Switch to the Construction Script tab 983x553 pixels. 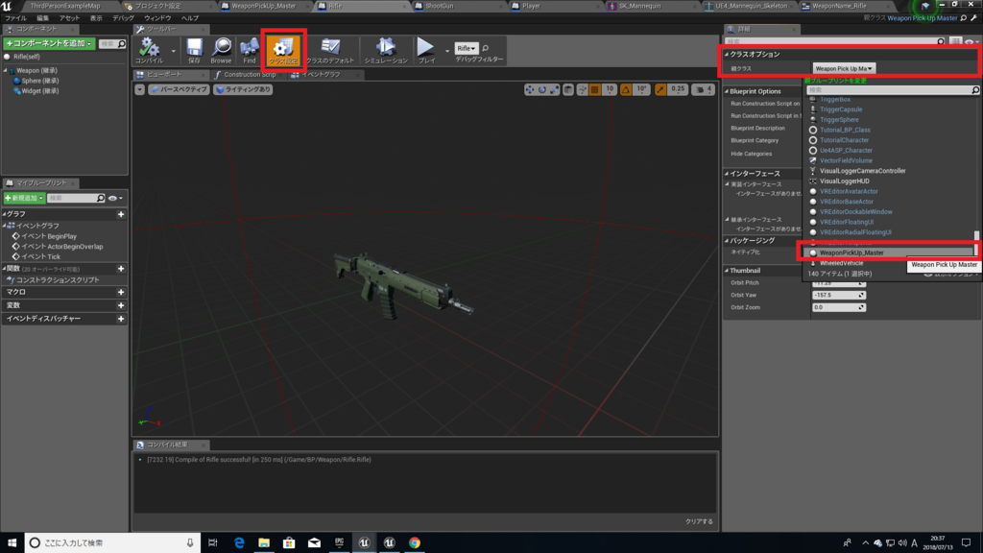(250, 75)
